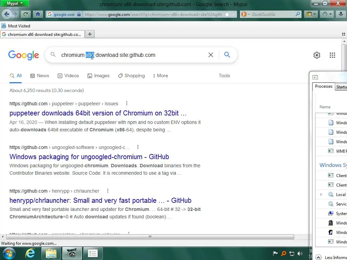Open the Mypal application menu button

point(15,3)
